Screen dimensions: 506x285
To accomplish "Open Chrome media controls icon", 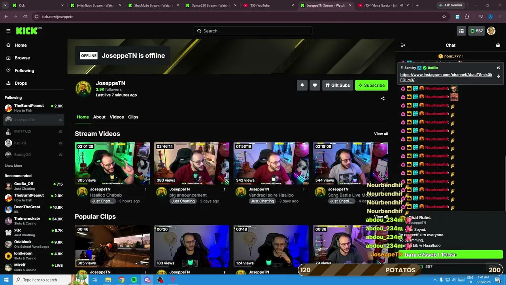I will pos(481,17).
